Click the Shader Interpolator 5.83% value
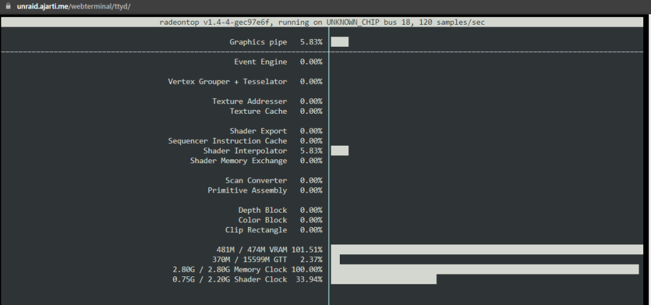Viewport: 651px width, 305px height. tap(311, 151)
